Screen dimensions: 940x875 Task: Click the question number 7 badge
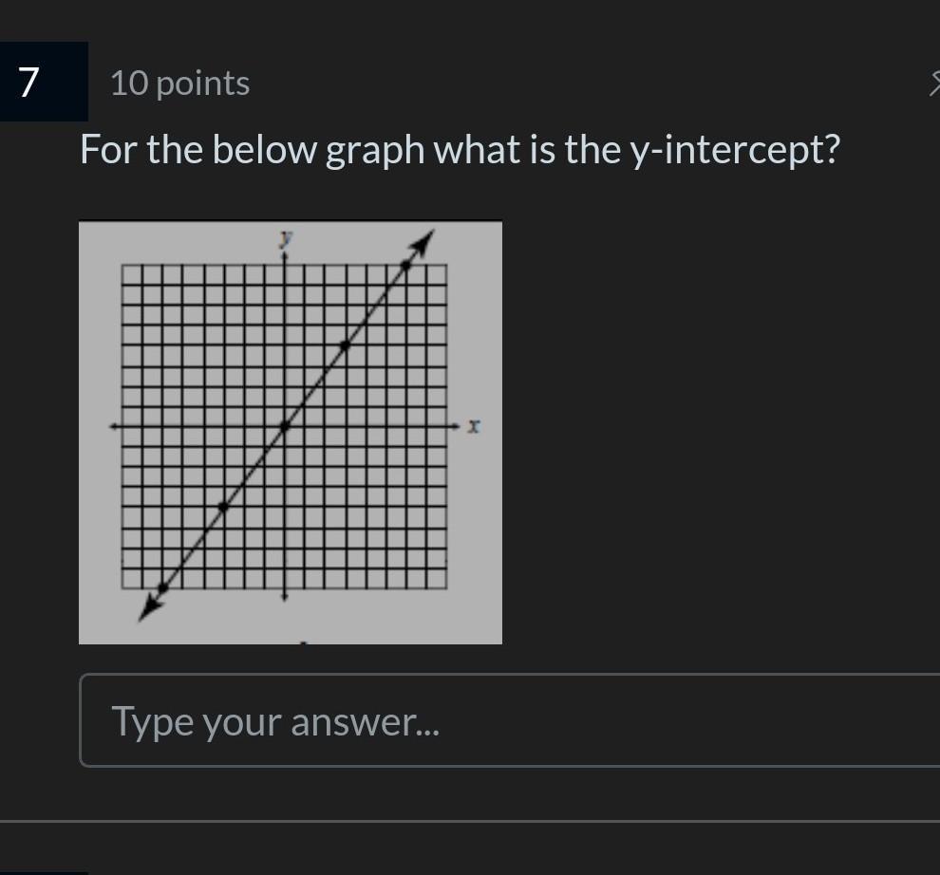44,82
